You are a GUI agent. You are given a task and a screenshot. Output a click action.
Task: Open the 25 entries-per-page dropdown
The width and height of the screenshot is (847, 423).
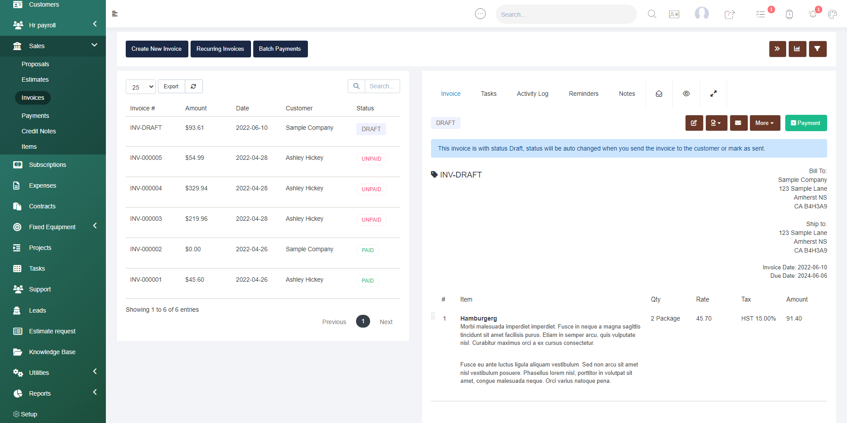141,87
